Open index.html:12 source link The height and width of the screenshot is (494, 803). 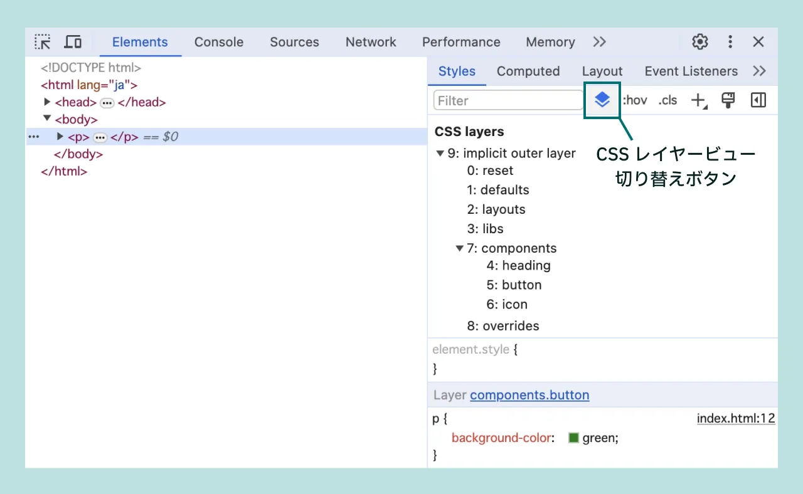pos(736,418)
